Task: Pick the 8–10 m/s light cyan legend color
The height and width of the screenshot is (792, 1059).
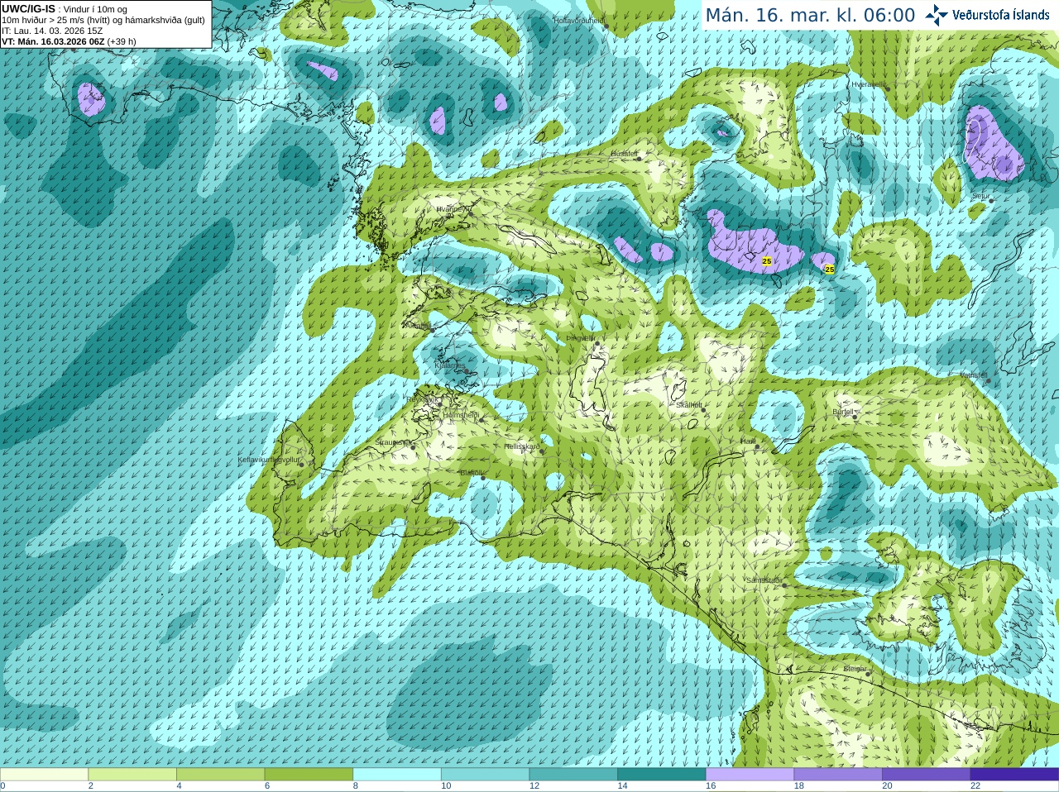Action: 397,775
